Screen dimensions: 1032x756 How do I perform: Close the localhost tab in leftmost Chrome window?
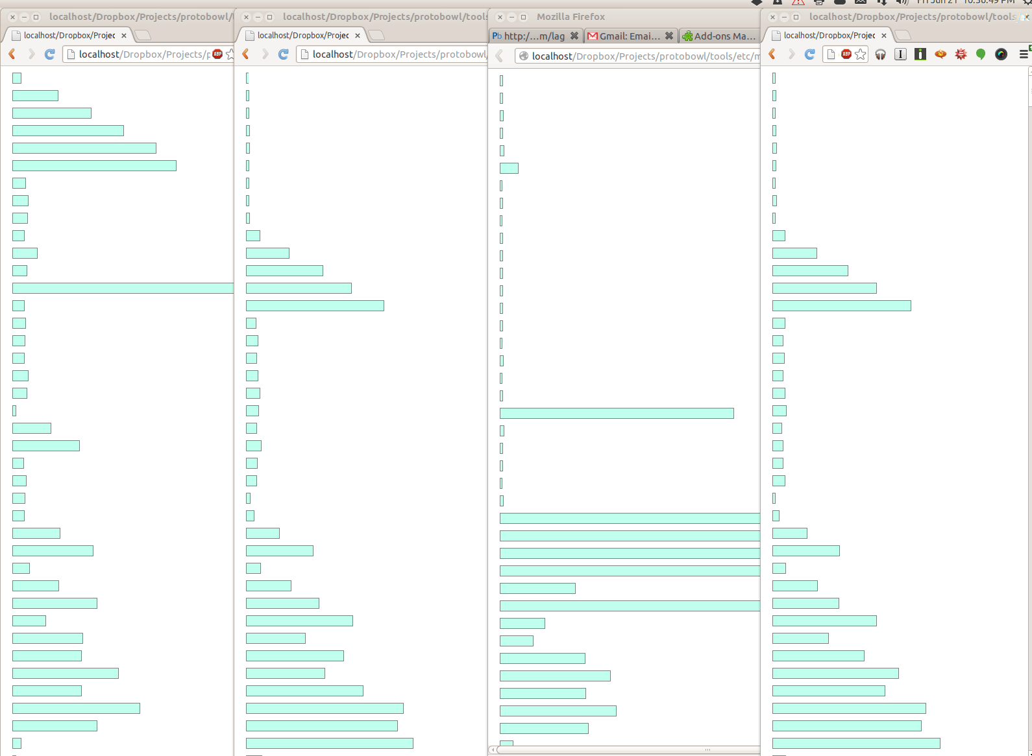[x=124, y=36]
